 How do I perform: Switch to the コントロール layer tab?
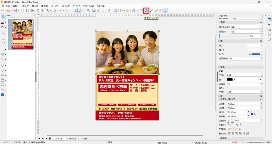click(72, 139)
